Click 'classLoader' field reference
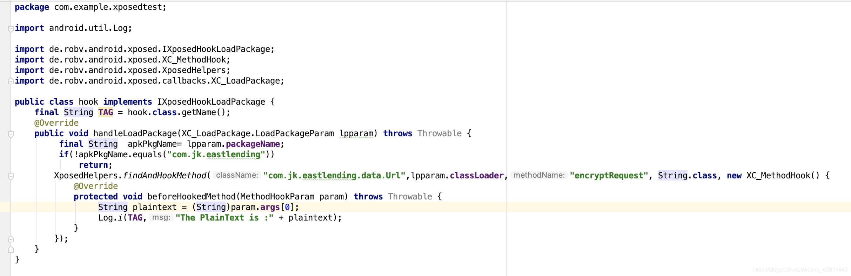 477,176
